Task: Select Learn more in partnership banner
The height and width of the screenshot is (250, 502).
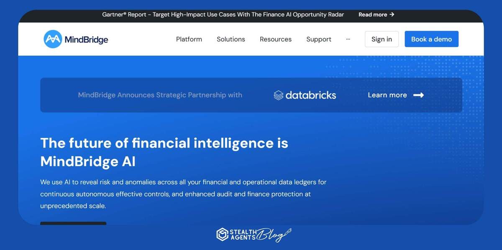Action: 387,95
